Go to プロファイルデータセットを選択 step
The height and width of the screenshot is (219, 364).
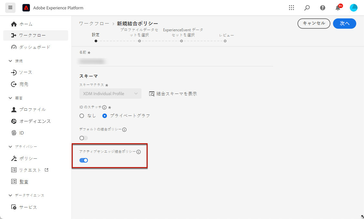tap(139, 41)
